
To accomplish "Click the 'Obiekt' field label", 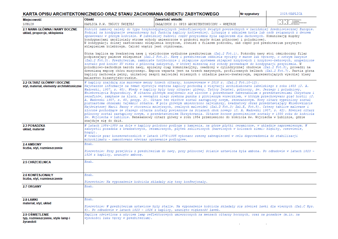I will pos(89,20).
